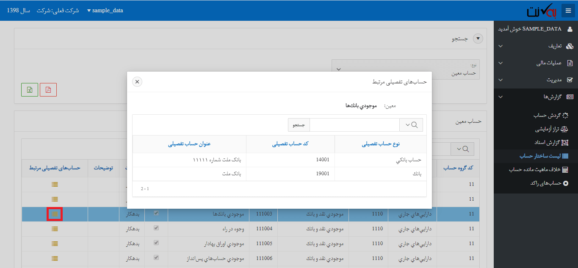Toggle the checkbox in the وجوه در راه row
Screen dimensions: 578x268
156,228
